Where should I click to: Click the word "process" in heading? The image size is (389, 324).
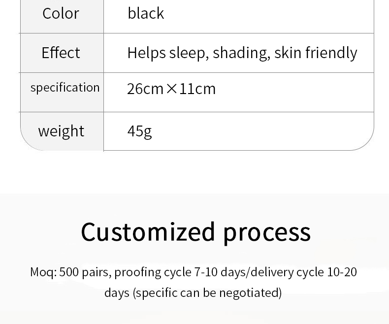tap(267, 232)
